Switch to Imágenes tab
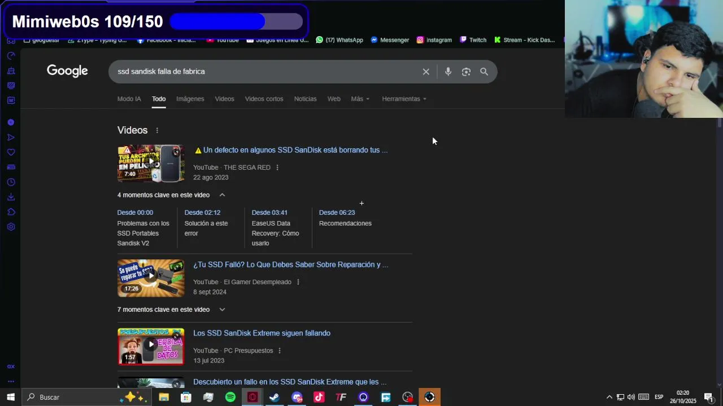The height and width of the screenshot is (406, 723). [190, 99]
